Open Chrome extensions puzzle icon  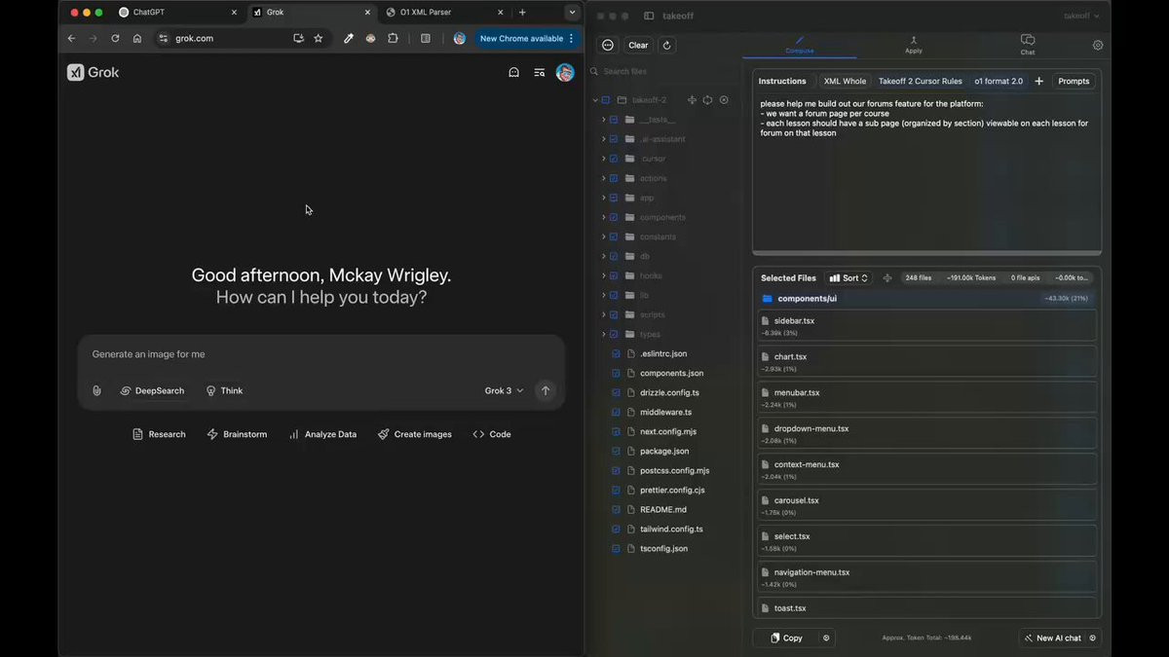[393, 38]
